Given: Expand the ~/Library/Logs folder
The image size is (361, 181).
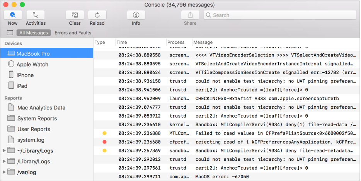Looking at the screenshot, I should point(4,150).
